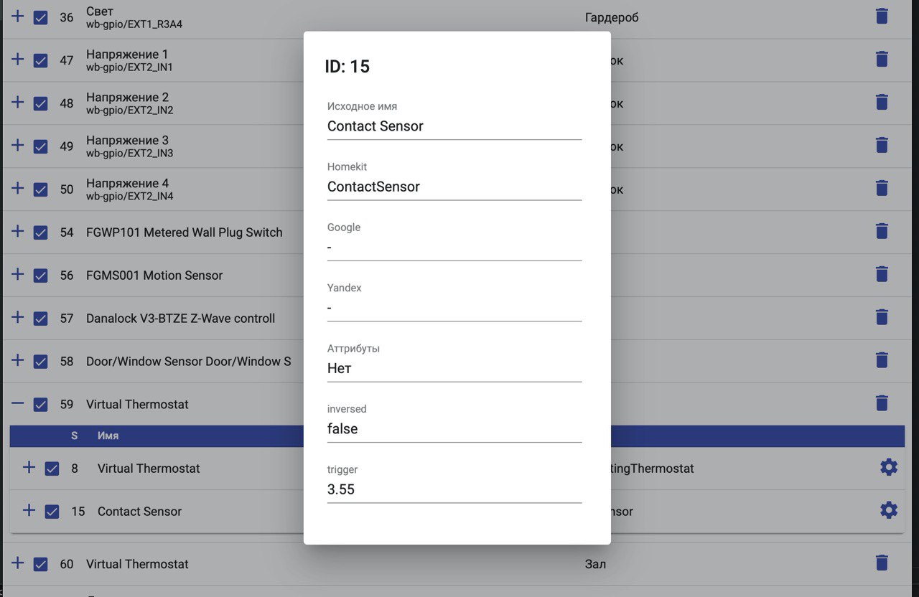Delete device 49 Напряжение 3 trash icon
Viewport: 919px width, 597px height.
pyautogui.click(x=882, y=146)
